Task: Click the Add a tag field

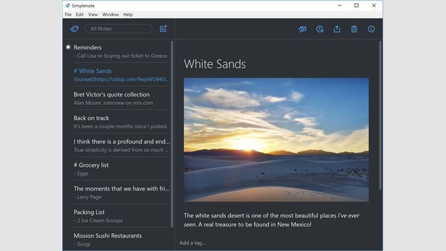Action: 192,243
